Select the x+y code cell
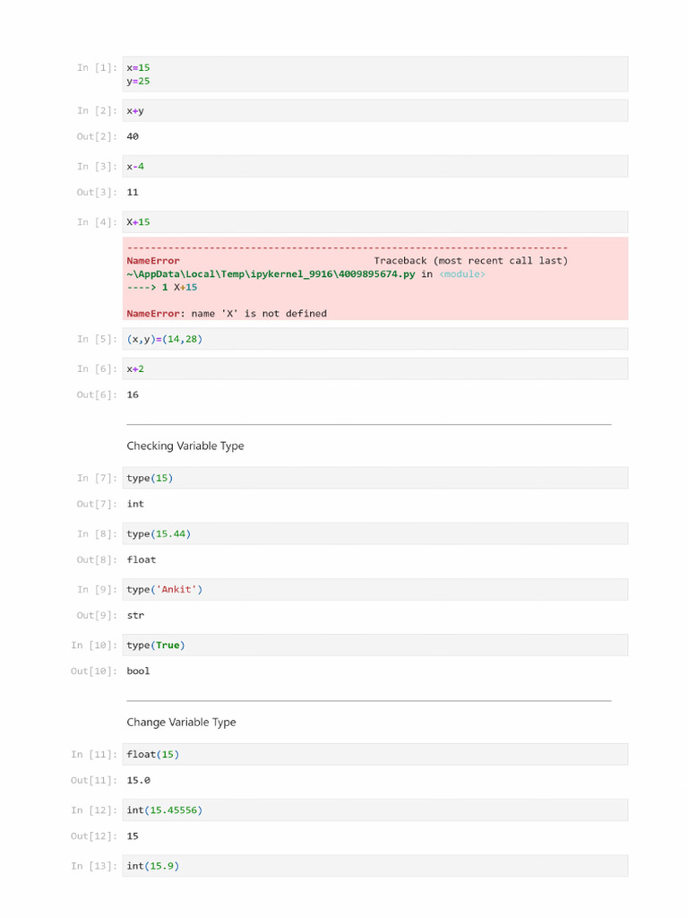688x918 pixels. (x=374, y=110)
